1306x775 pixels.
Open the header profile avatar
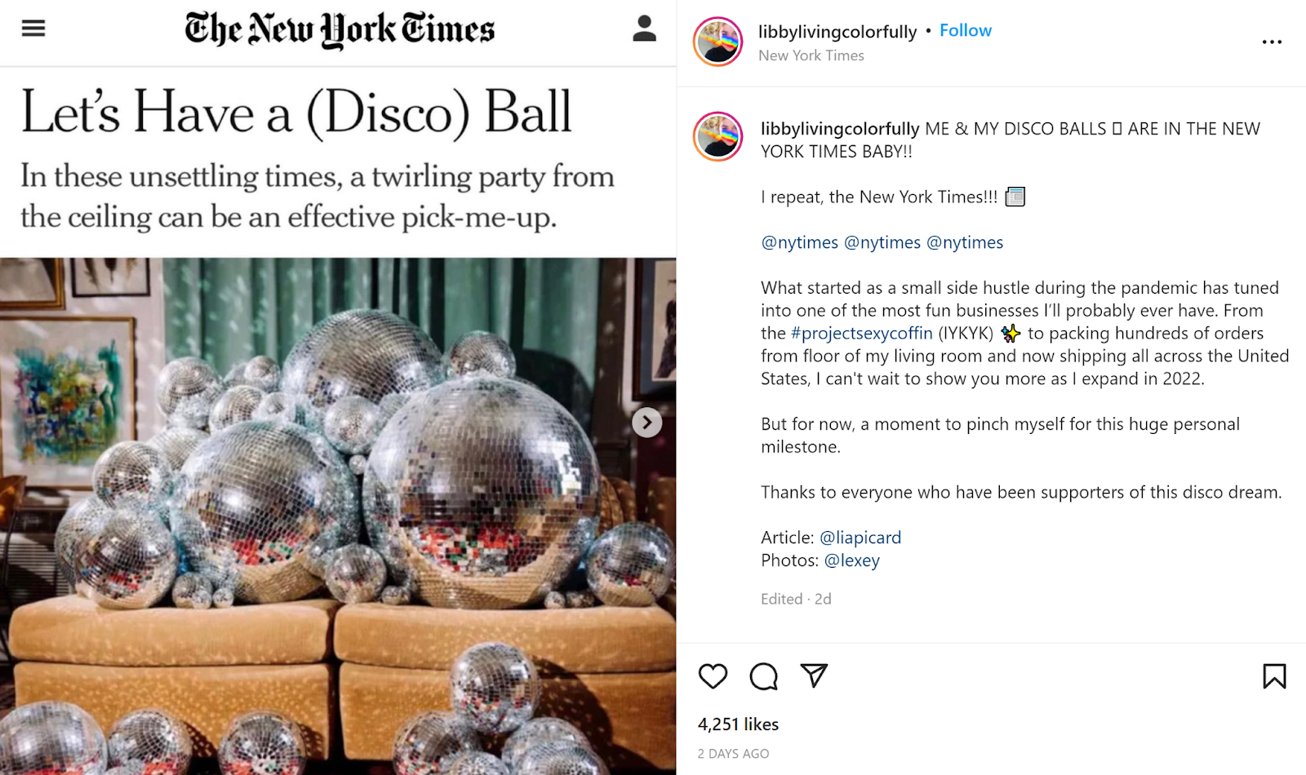pyautogui.click(x=718, y=42)
